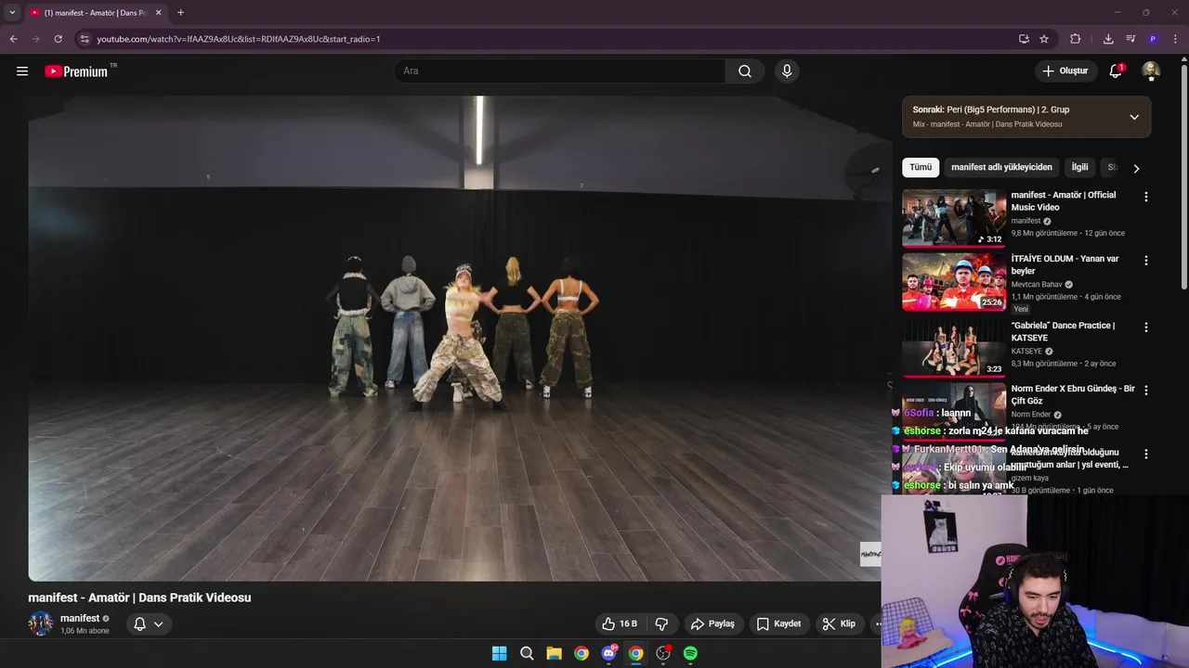
Task: Close the manifest - Amatör tab
Action: point(158,13)
